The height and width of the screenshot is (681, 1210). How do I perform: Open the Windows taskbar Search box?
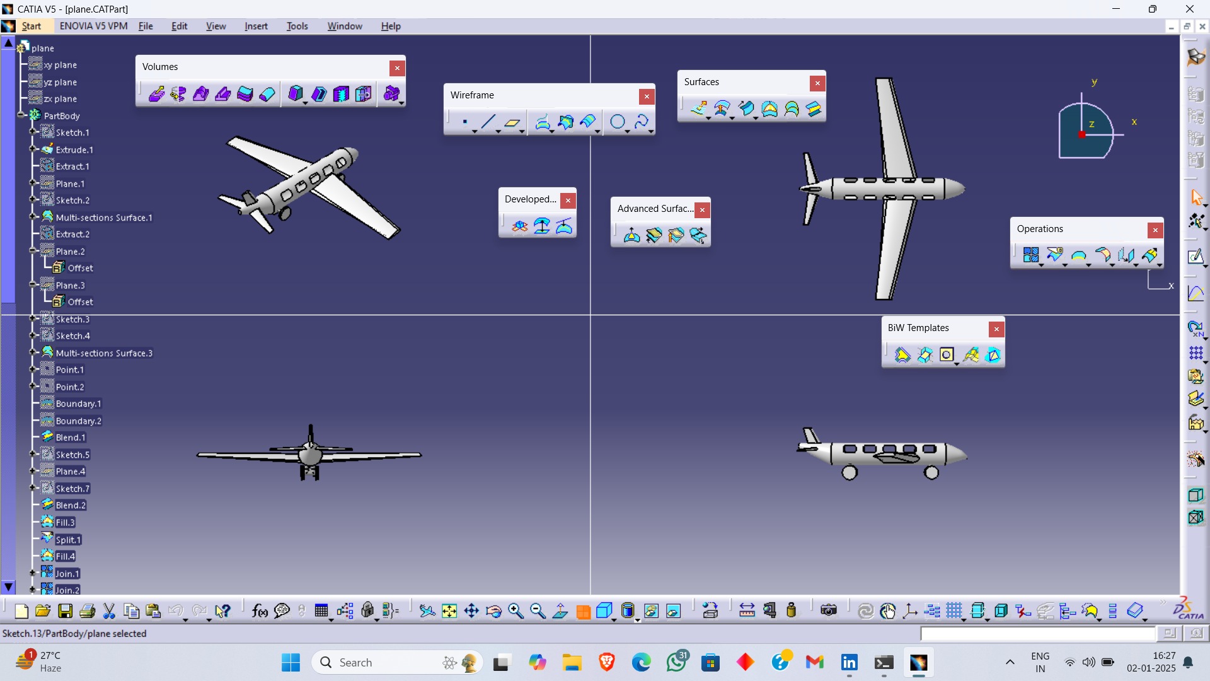[397, 662]
